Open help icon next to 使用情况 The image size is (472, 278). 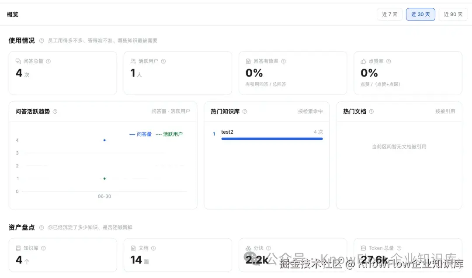click(42, 41)
